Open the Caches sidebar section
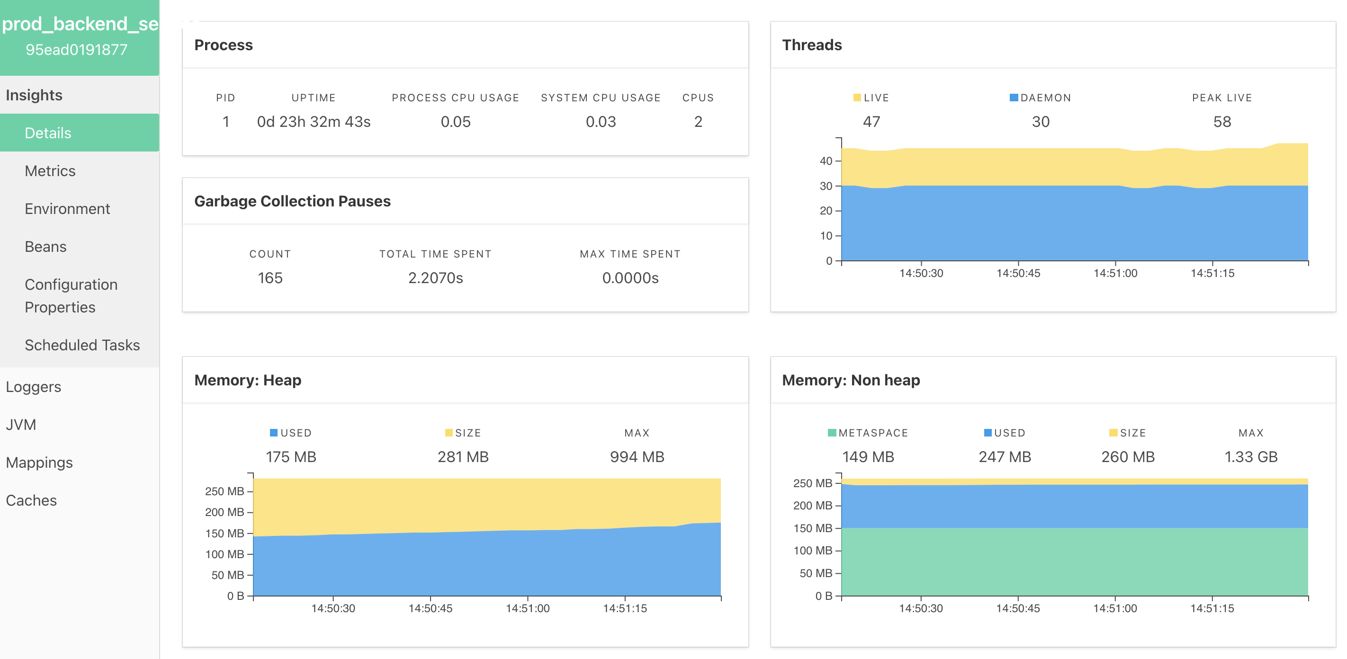1347x659 pixels. pos(31,500)
